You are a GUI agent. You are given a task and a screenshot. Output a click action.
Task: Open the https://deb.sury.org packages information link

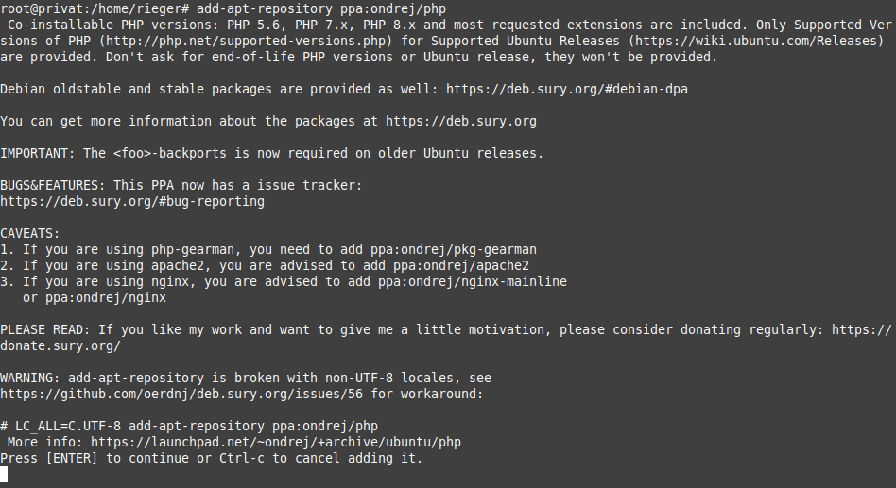tap(461, 121)
